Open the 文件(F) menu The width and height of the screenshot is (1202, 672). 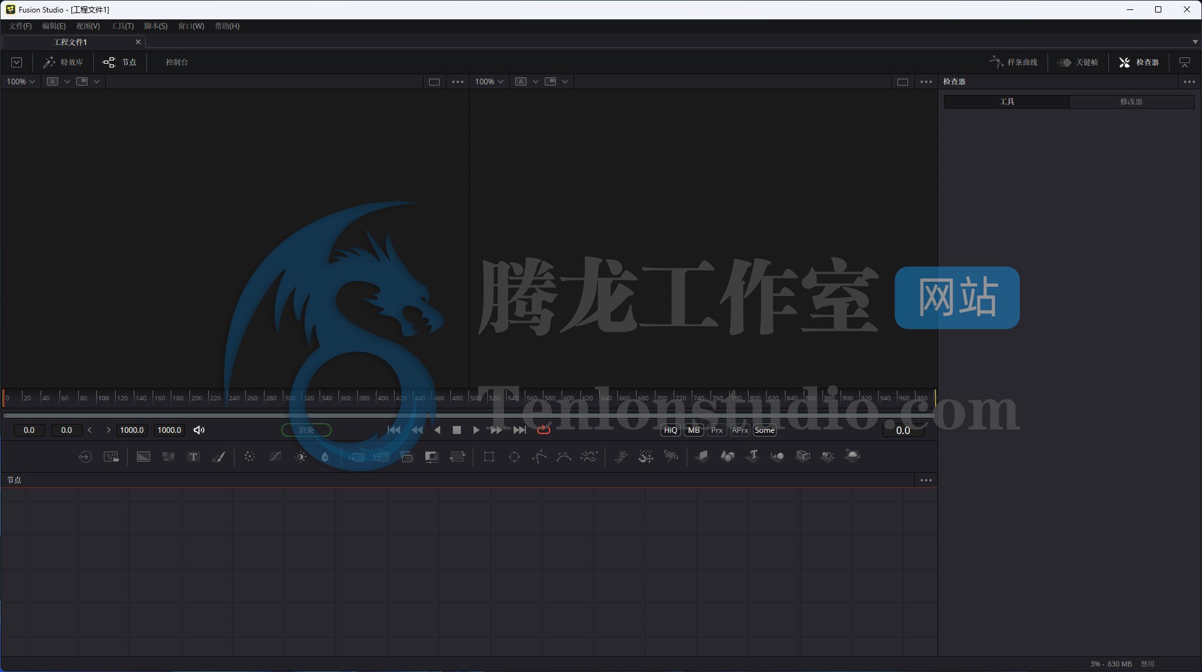[20, 26]
